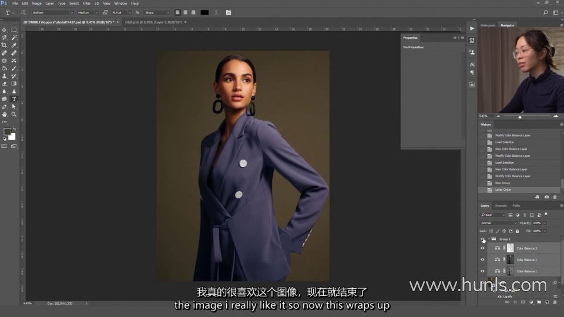Select the New Group history state

(519, 183)
